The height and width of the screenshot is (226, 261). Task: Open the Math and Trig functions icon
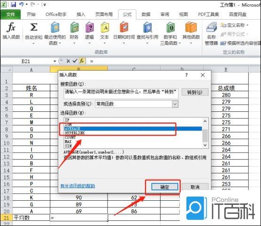point(170,28)
